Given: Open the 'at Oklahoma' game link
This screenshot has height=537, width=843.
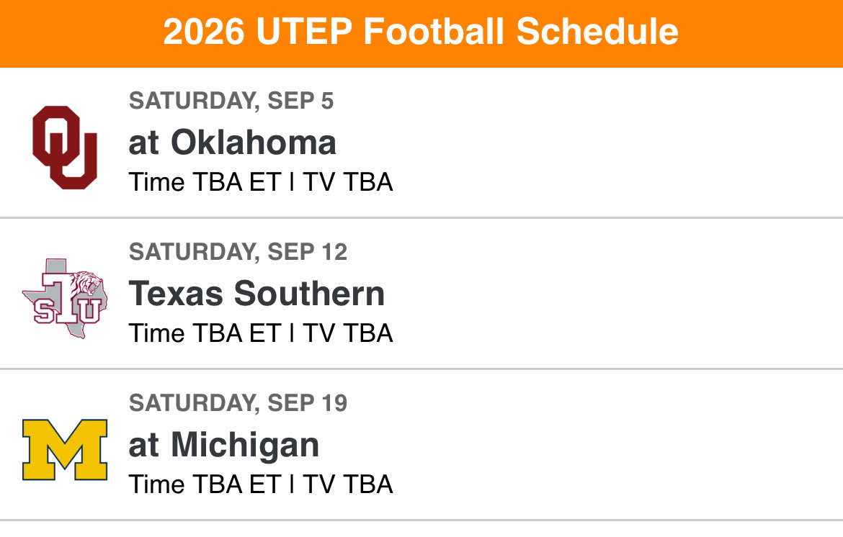Looking at the screenshot, I should click(x=232, y=143).
